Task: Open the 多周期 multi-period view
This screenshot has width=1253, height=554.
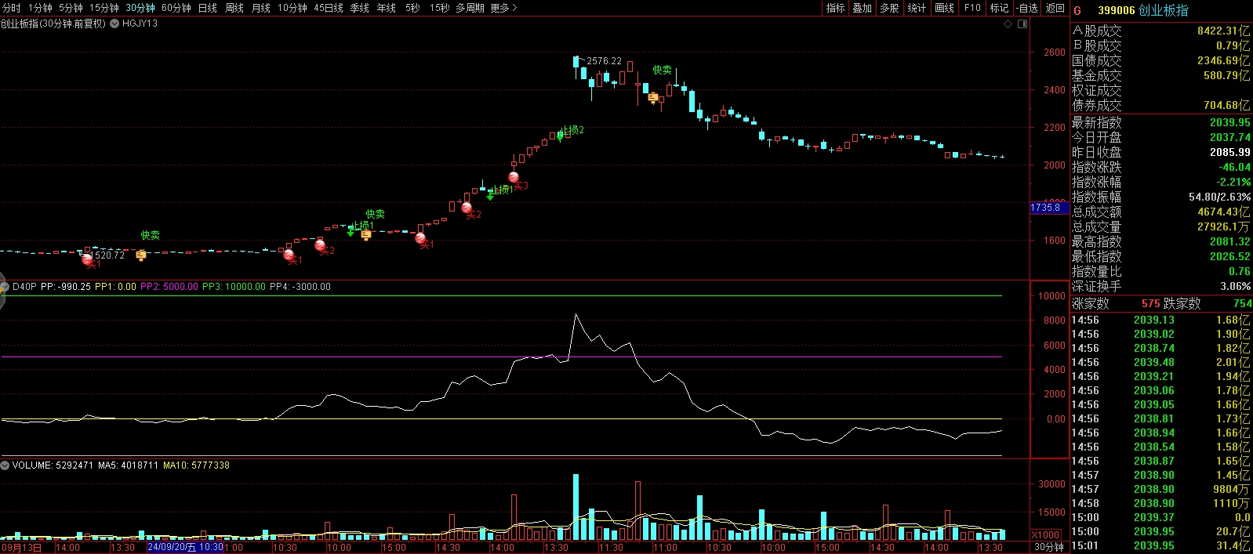Action: coord(470,8)
